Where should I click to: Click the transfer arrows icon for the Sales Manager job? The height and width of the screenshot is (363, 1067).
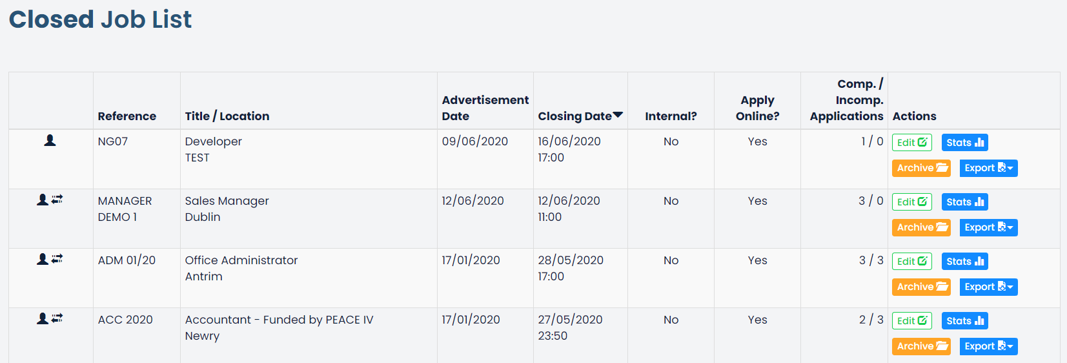pos(57,200)
